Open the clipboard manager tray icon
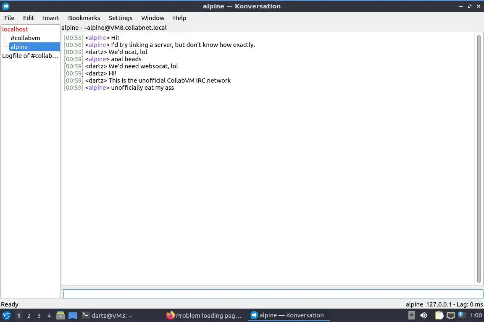Image resolution: width=484 pixels, height=322 pixels. [x=439, y=315]
